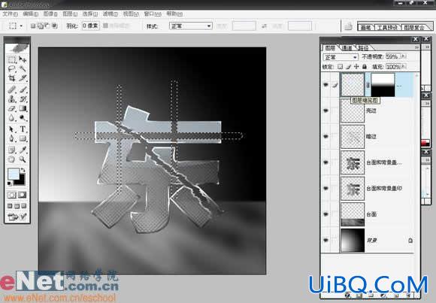The image size is (436, 303).
Task: Select the Lasso tool
Action: [x=12, y=69]
